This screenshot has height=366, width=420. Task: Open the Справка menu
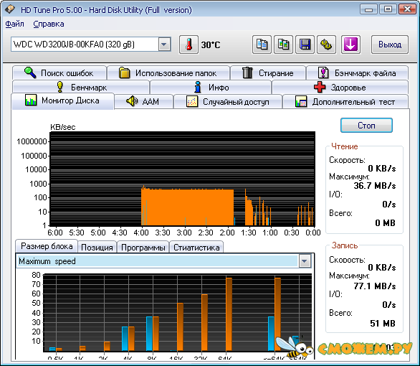49,24
